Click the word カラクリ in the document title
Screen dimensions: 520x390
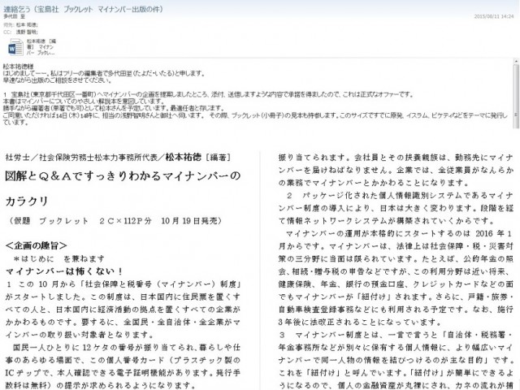(x=27, y=201)
